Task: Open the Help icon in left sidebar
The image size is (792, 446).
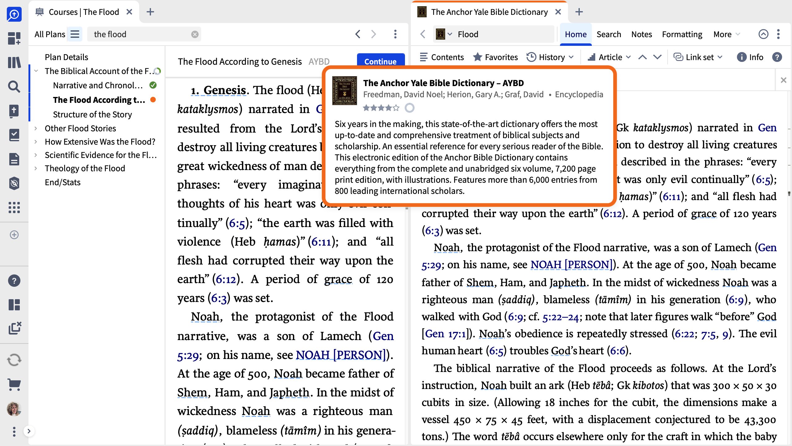Action: coord(14,281)
